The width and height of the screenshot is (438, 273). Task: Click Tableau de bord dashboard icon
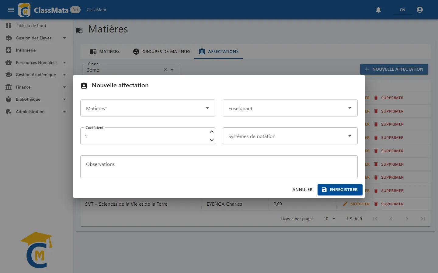tap(9, 25)
